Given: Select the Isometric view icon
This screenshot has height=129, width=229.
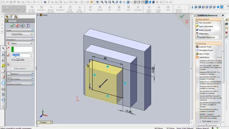Looking at the screenshot, I should pyautogui.click(x=218, y=7).
